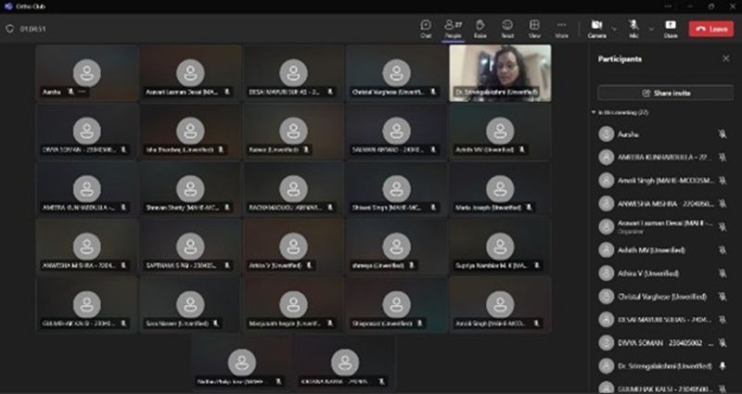Click the Share screen icon
Screen dimensions: 742x394
[x=670, y=28]
